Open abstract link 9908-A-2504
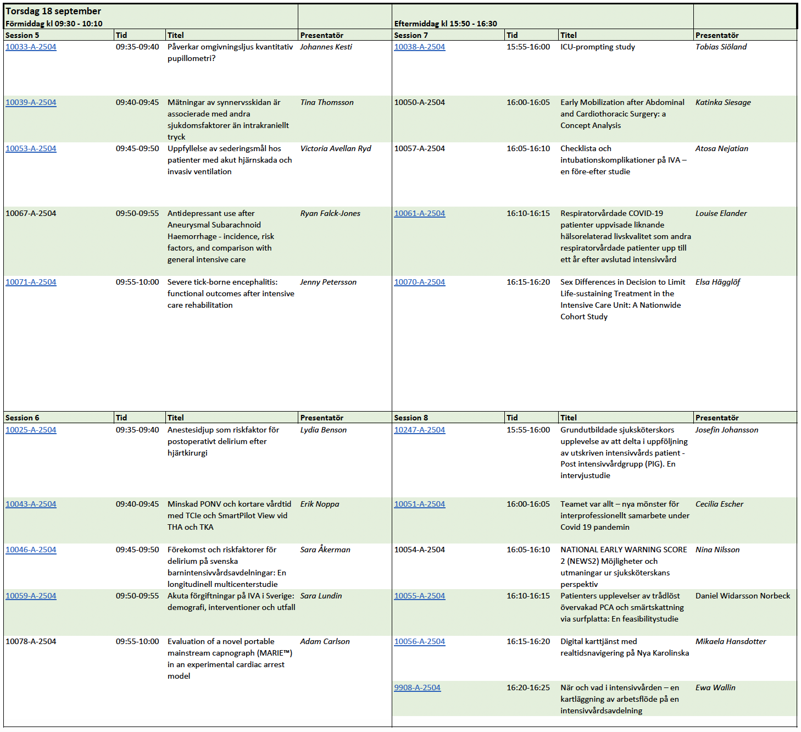This screenshot has width=801, height=732. pyautogui.click(x=418, y=687)
